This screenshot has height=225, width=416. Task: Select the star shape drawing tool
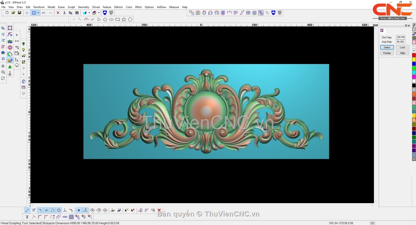coord(124,19)
